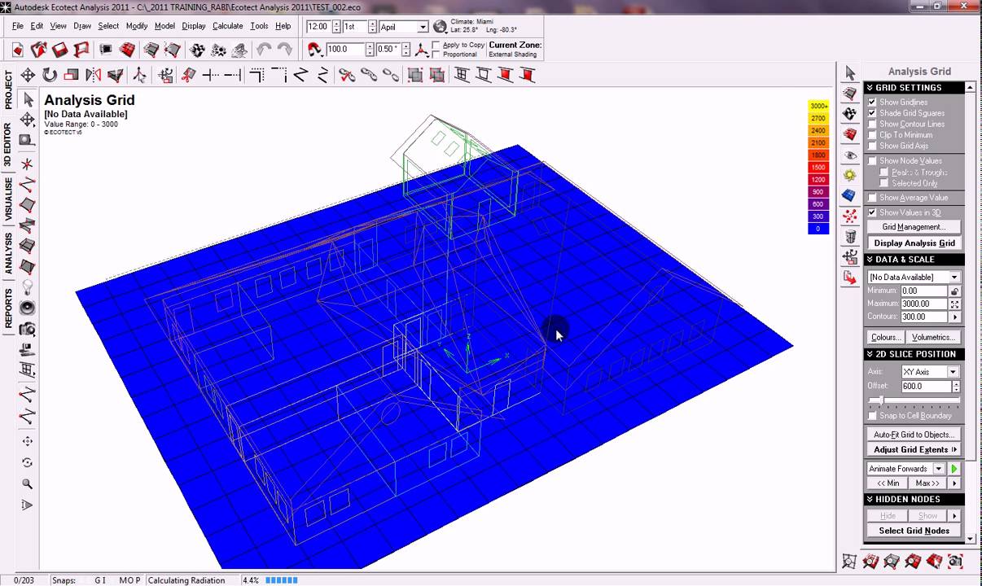Click the Auto-Fit Grid to Objects button
This screenshot has width=982, height=586.
click(914, 435)
